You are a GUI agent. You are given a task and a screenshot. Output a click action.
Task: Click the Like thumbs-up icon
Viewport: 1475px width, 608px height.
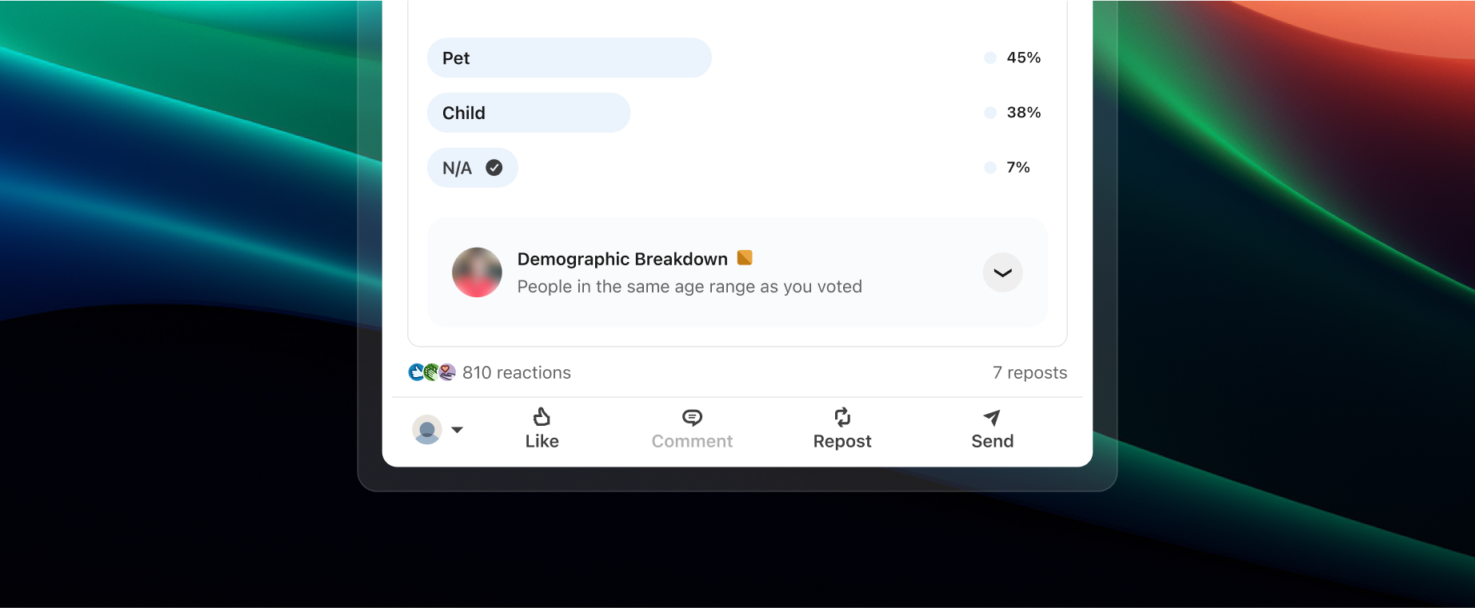click(542, 417)
